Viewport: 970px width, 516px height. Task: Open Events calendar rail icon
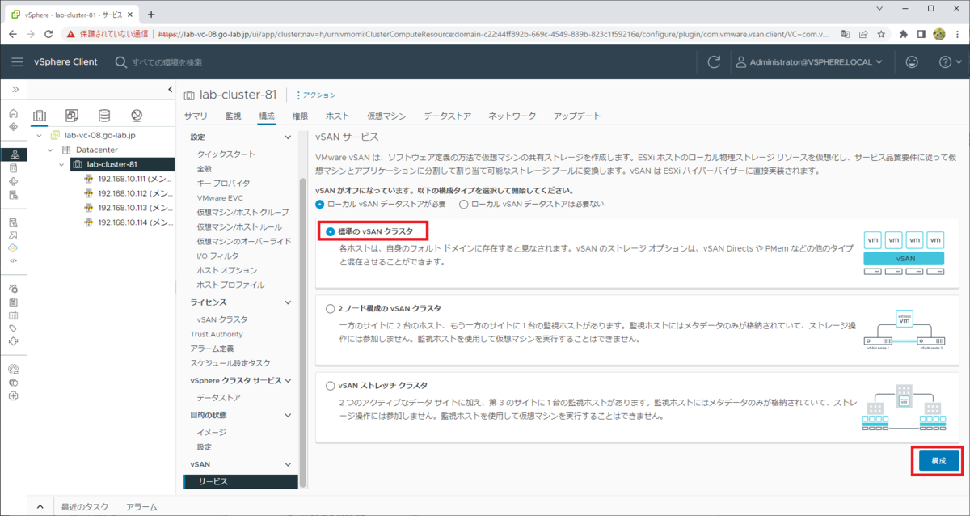click(13, 315)
